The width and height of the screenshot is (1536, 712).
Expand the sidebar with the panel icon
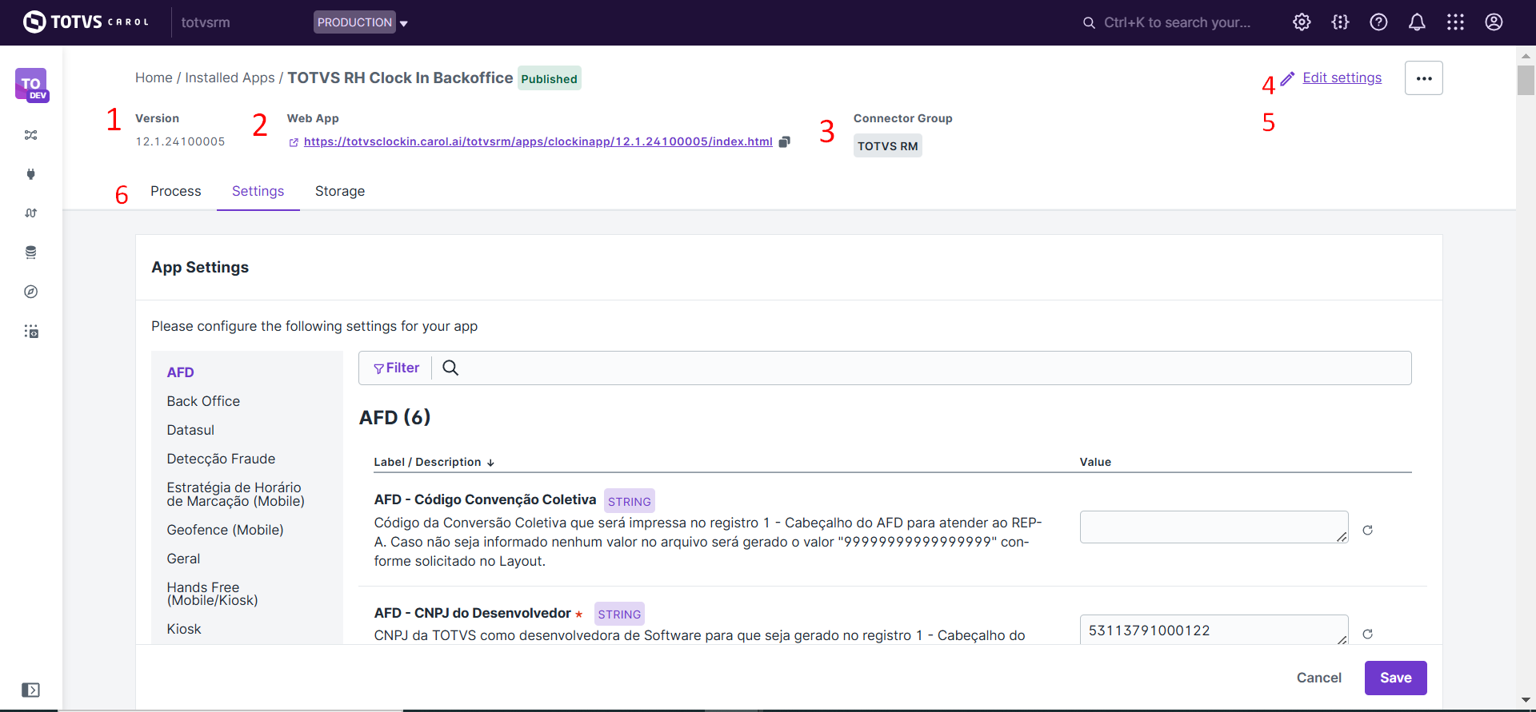(30, 690)
